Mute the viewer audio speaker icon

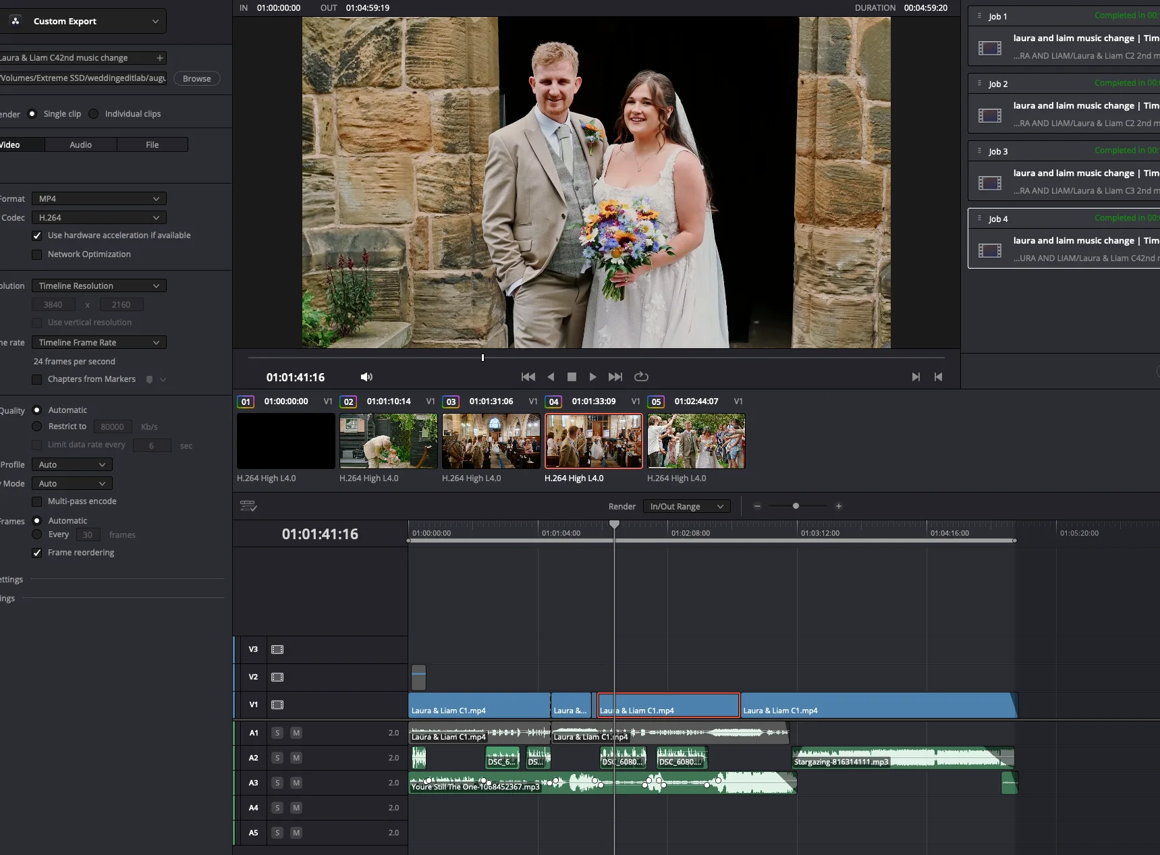pyautogui.click(x=366, y=377)
